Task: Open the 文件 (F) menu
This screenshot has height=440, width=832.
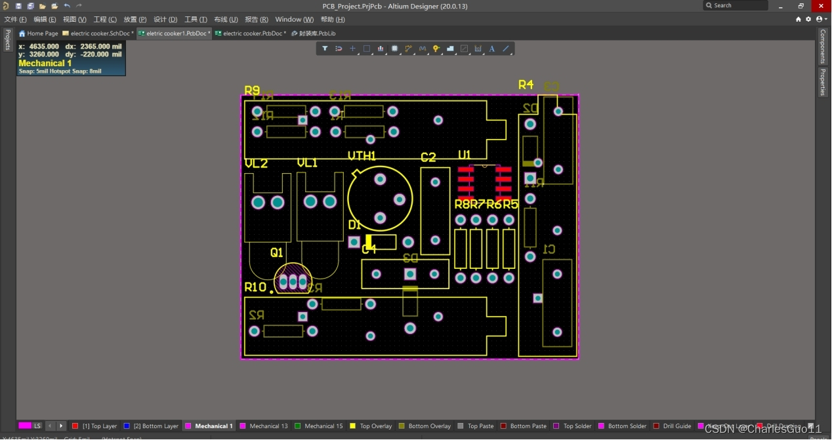Action: click(x=15, y=20)
